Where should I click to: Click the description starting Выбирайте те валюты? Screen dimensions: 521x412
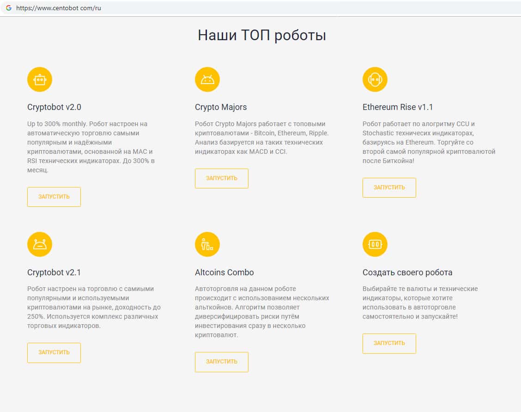coord(420,303)
